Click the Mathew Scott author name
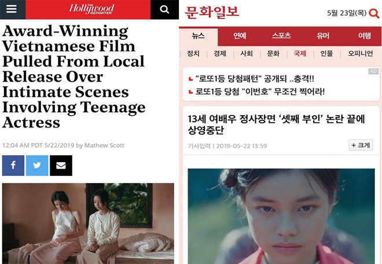 (x=104, y=145)
